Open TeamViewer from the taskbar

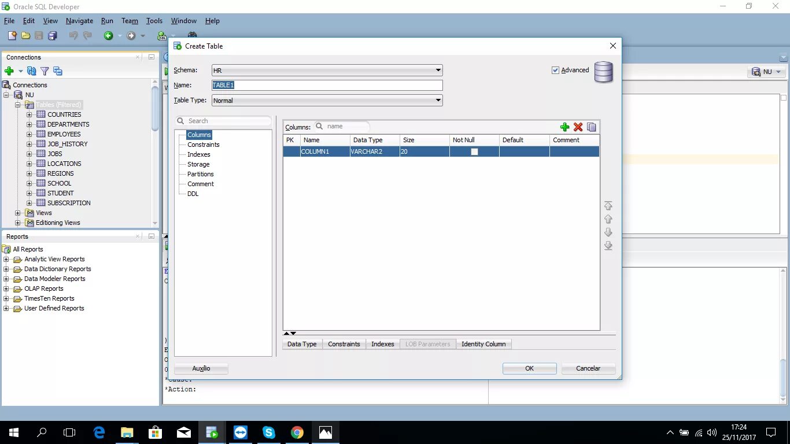241,432
